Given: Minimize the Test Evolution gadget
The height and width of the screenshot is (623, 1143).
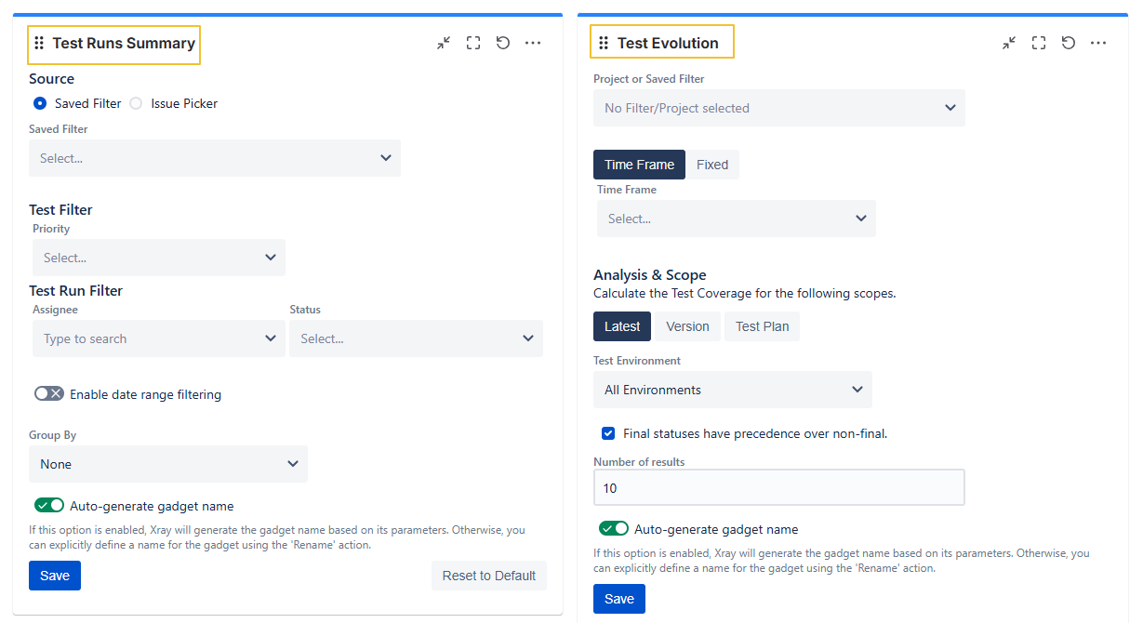Looking at the screenshot, I should coord(1009,43).
